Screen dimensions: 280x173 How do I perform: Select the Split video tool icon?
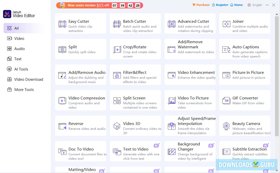(x=62, y=50)
